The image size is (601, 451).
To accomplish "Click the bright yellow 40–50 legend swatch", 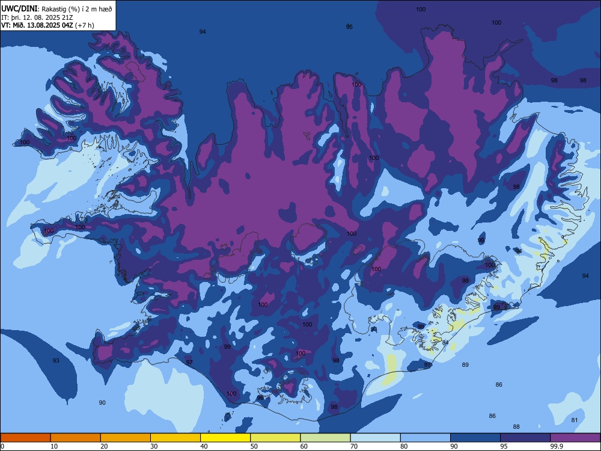I will [x=225, y=438].
